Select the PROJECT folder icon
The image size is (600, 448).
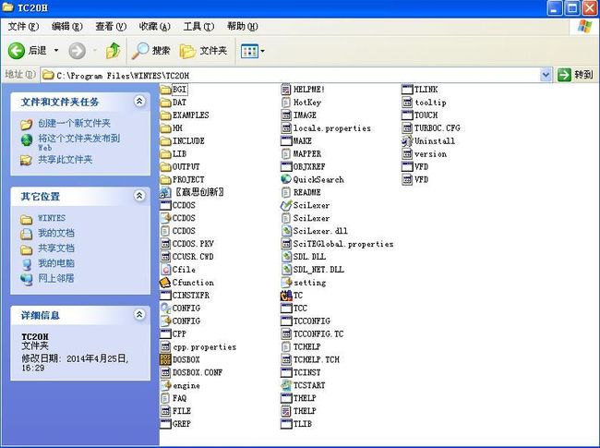[165, 179]
